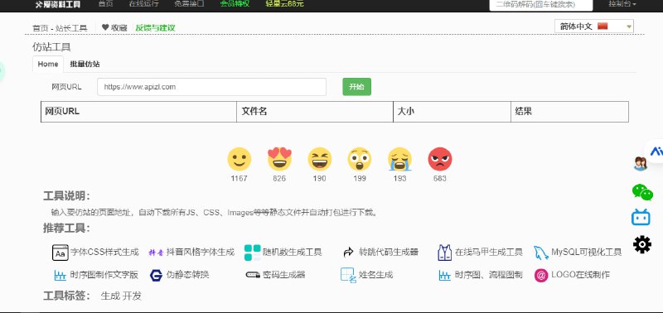Click the 字体CSS样式生成 Aa icon
Image resolution: width=663 pixels, height=313 pixels.
(x=60, y=253)
